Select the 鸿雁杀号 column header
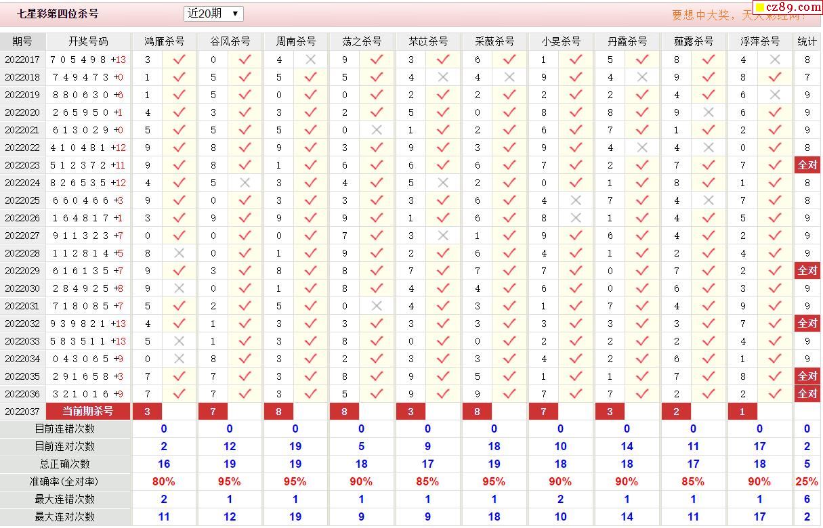 tap(165, 41)
